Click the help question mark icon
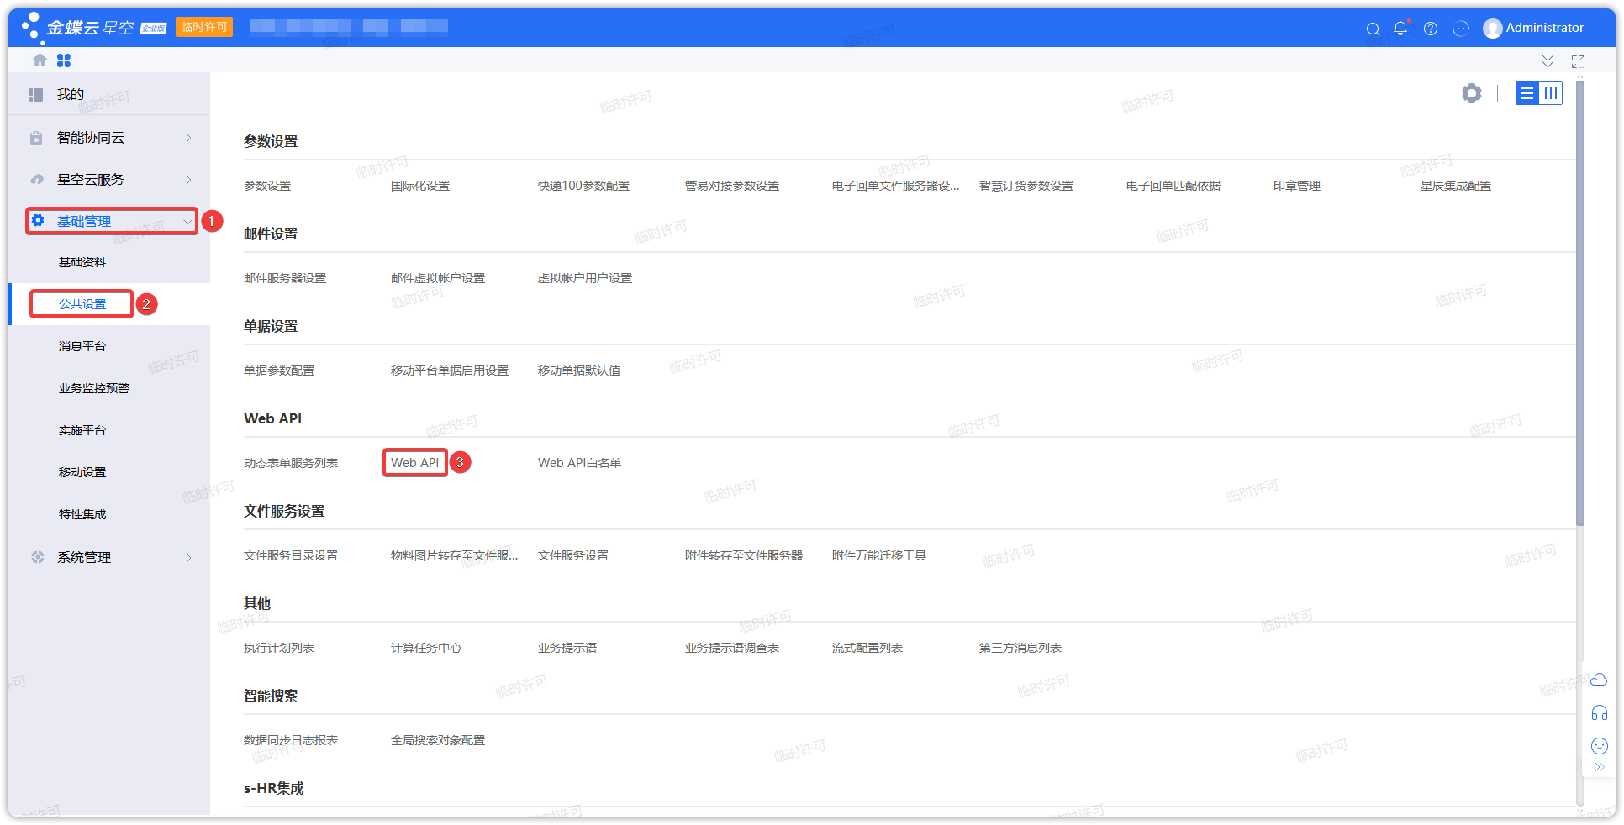The width and height of the screenshot is (1624, 825). [x=1431, y=29]
